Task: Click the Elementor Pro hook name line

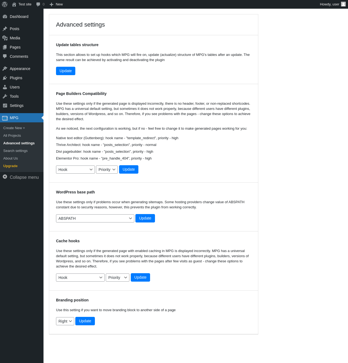Action: [104, 158]
